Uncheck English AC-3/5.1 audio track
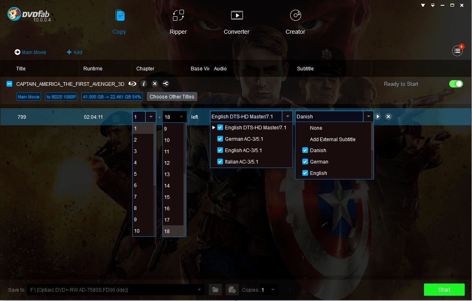This screenshot has height=301, width=472. pos(220,150)
